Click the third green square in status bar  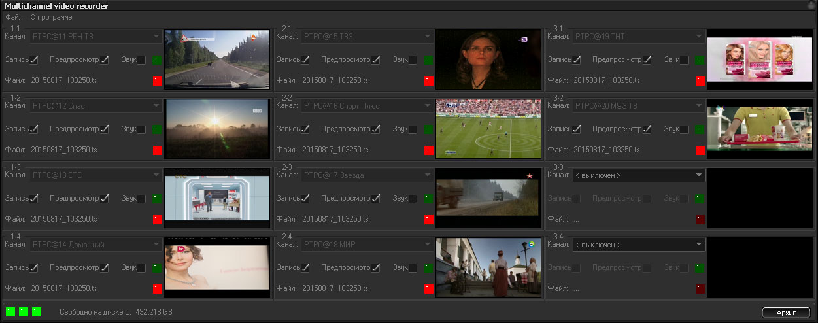(x=37, y=312)
